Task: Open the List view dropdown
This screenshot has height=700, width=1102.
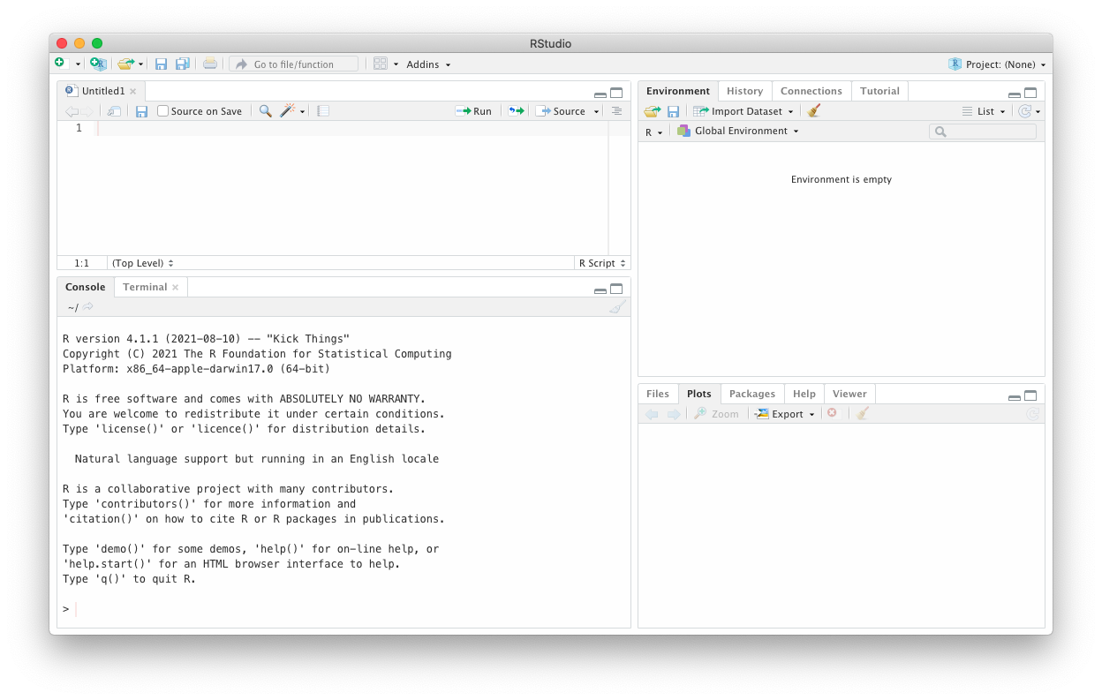Action: [984, 111]
